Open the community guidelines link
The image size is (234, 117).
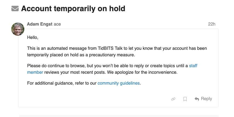119,83
